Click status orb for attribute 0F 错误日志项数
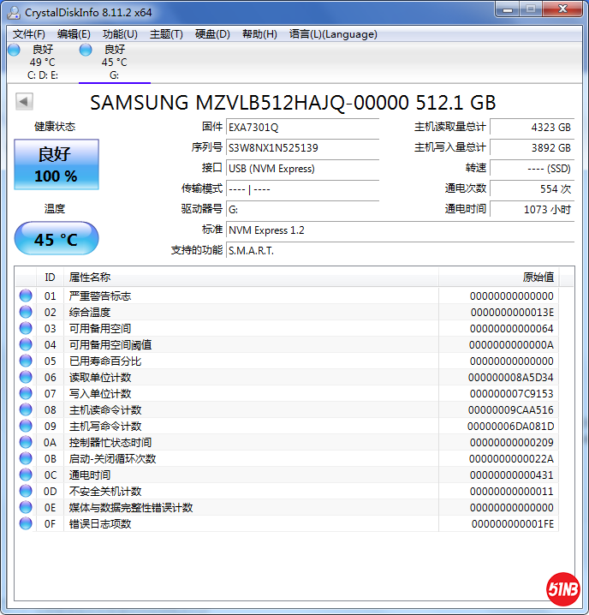589x615 pixels. 26,523
